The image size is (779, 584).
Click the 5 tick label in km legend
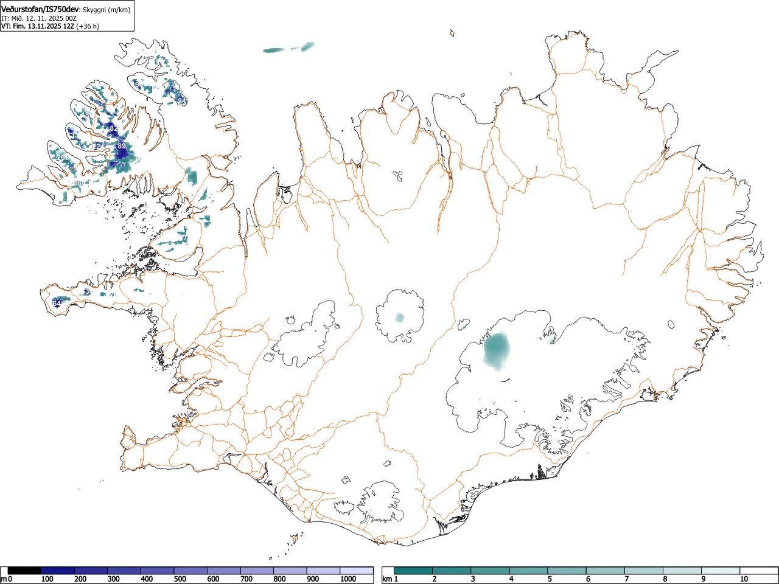tap(550, 579)
